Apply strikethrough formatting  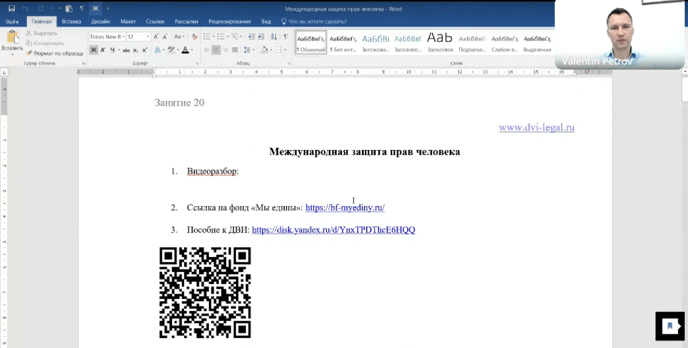pos(125,50)
